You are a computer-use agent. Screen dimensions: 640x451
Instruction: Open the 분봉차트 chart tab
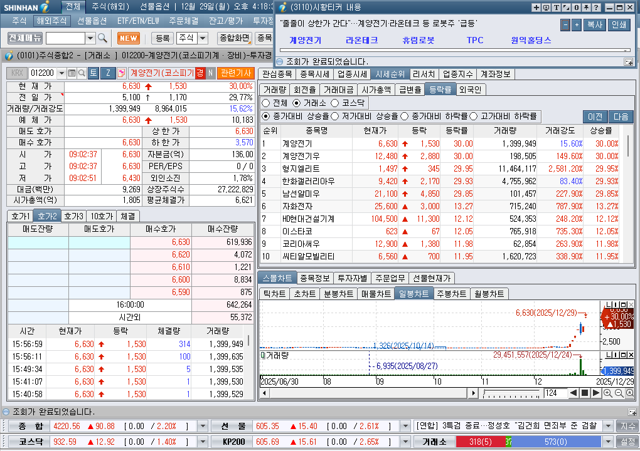(x=338, y=294)
